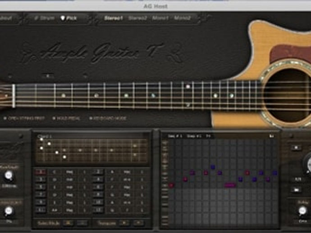Select chord slot 8 button
The width and height of the screenshot is (311, 233).
pos(98,195)
